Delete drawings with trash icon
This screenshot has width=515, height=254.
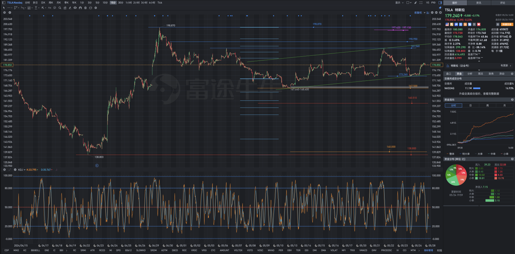(85, 8)
